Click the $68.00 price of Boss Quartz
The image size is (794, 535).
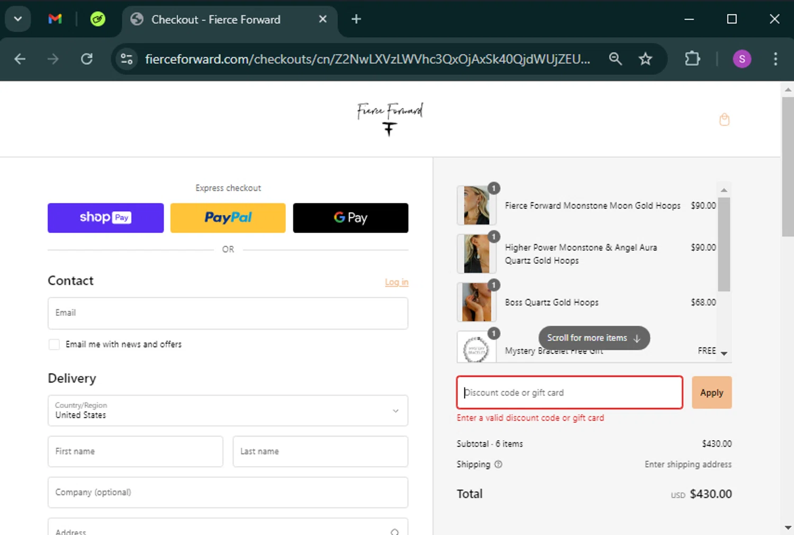coord(703,302)
